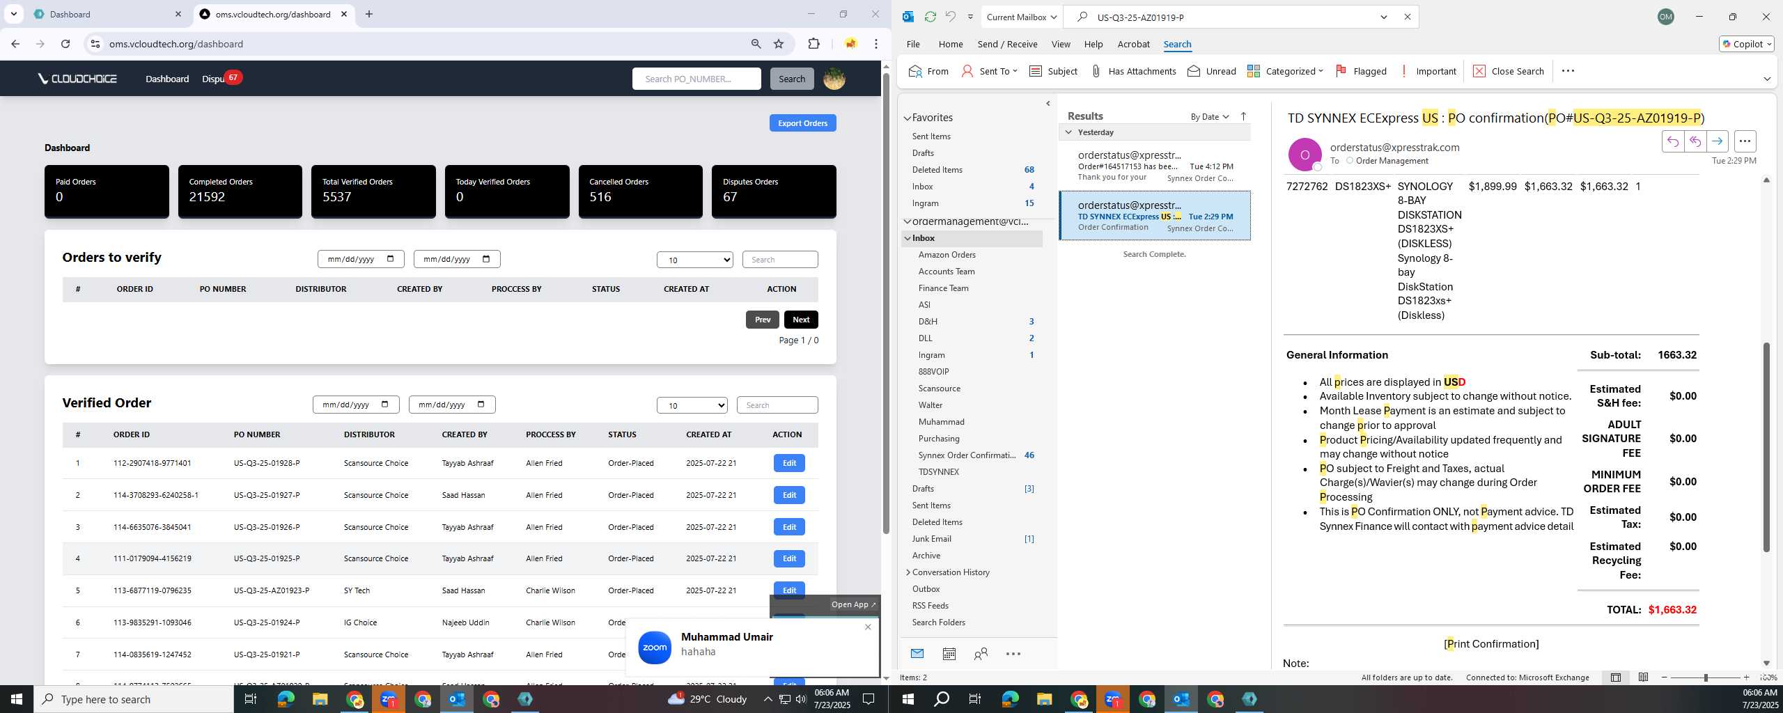1783x713 pixels.
Task: Open the Chrome extensions puzzle icon
Action: coord(813,44)
